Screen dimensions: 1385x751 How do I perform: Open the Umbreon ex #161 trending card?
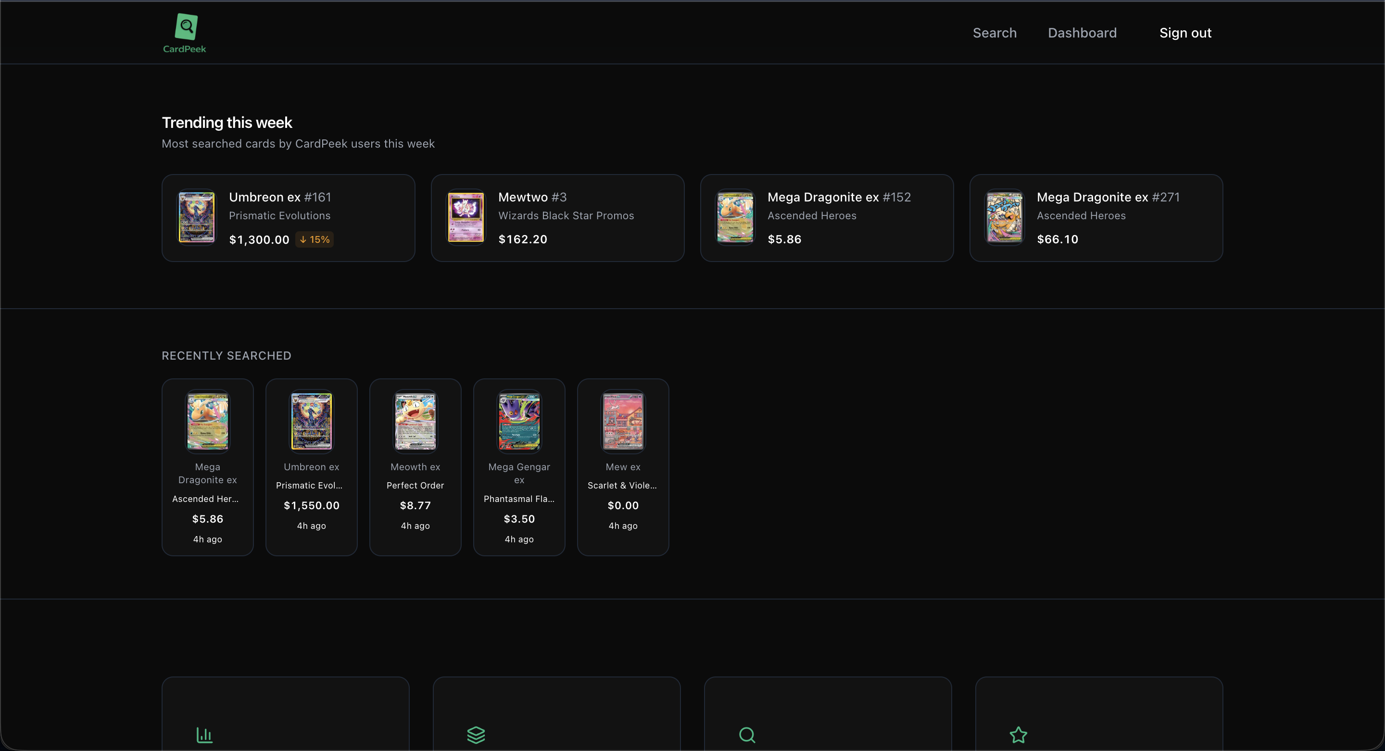point(288,218)
